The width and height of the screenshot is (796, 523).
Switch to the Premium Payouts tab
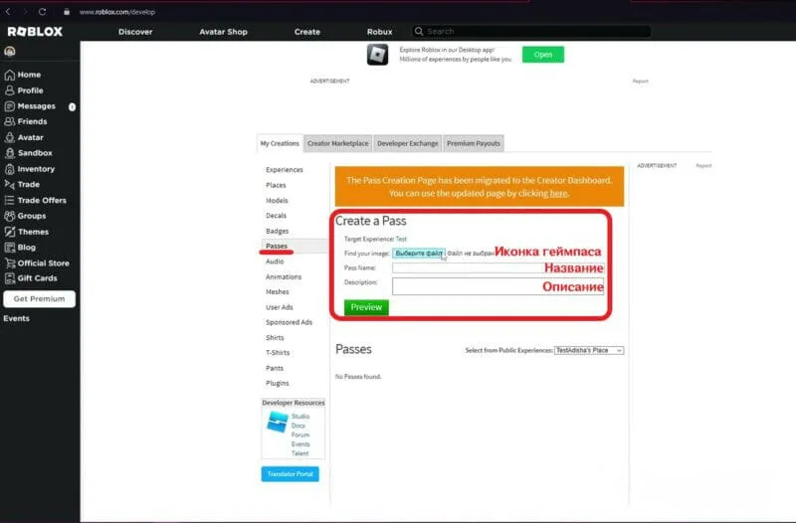[x=474, y=143]
